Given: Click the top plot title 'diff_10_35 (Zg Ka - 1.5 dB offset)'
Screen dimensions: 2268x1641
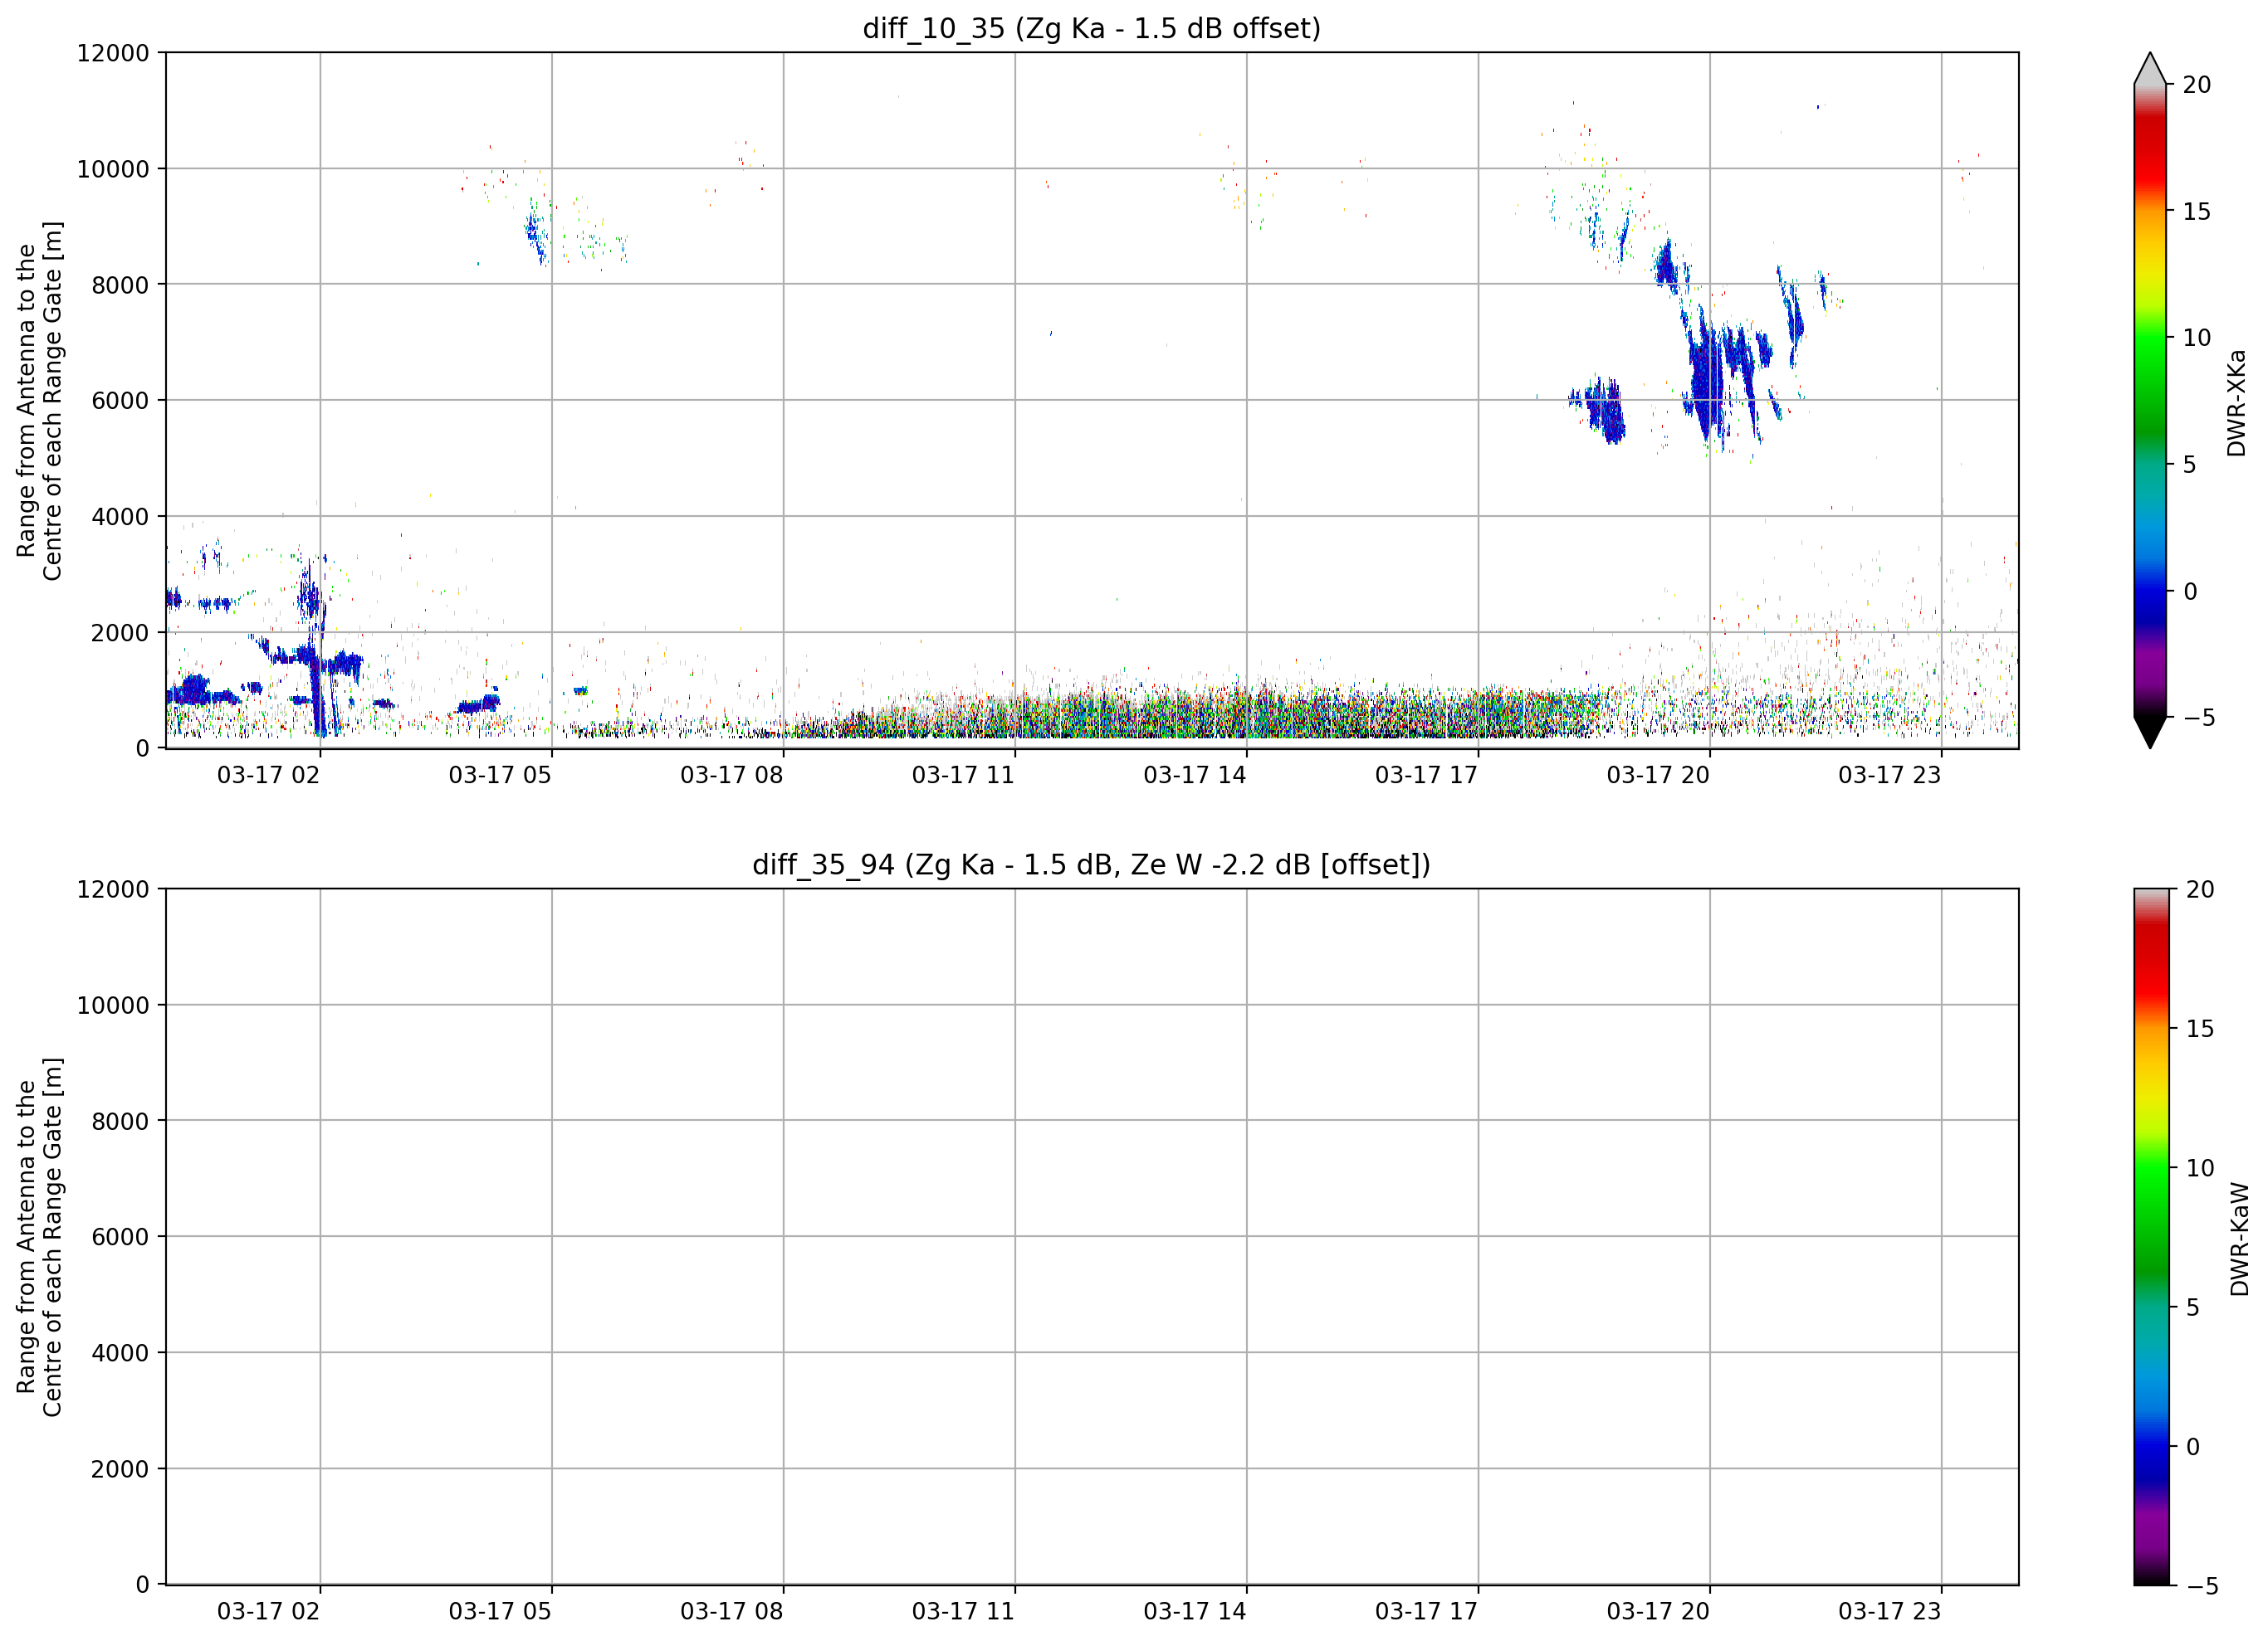Looking at the screenshot, I should 1091,28.
